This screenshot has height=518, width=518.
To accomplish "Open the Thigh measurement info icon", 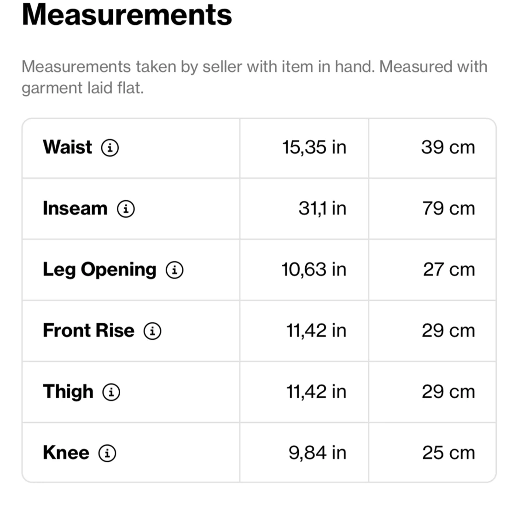I will click(111, 392).
